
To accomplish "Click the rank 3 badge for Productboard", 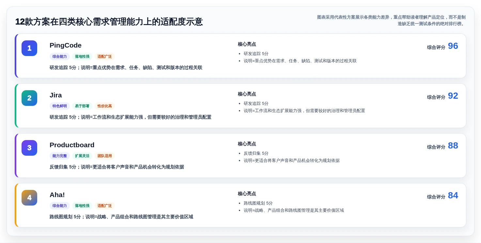I will [29, 148].
